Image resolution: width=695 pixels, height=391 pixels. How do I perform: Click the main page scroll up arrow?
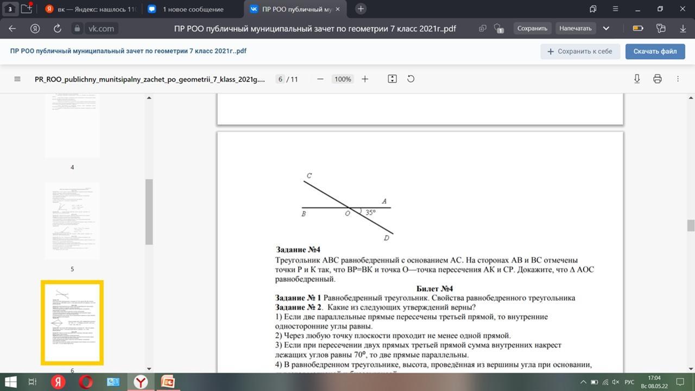click(x=691, y=98)
